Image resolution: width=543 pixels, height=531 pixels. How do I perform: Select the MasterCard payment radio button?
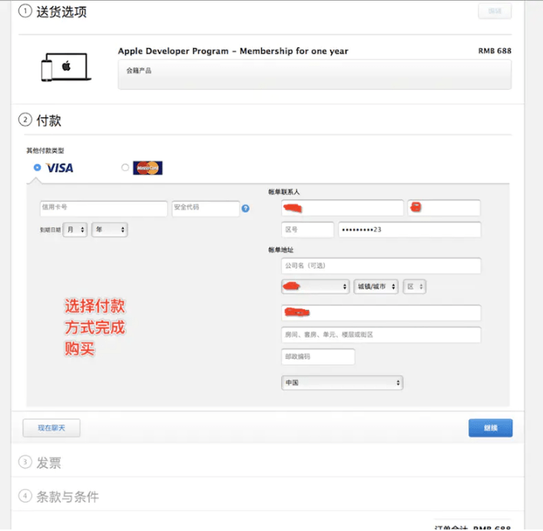pyautogui.click(x=125, y=167)
